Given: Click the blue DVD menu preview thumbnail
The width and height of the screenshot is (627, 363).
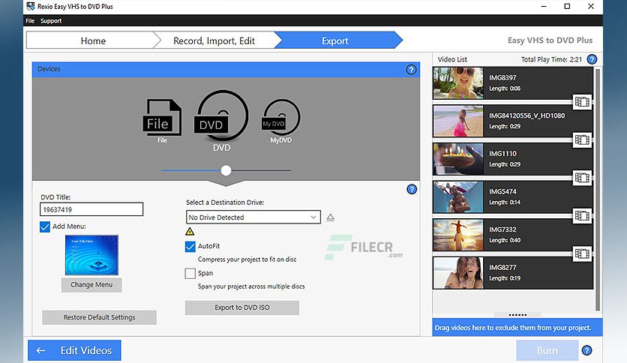Looking at the screenshot, I should (x=91, y=255).
